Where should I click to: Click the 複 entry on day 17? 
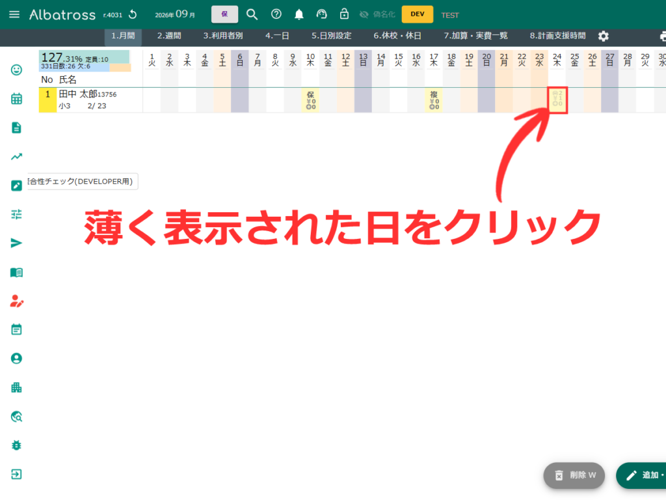click(x=434, y=100)
